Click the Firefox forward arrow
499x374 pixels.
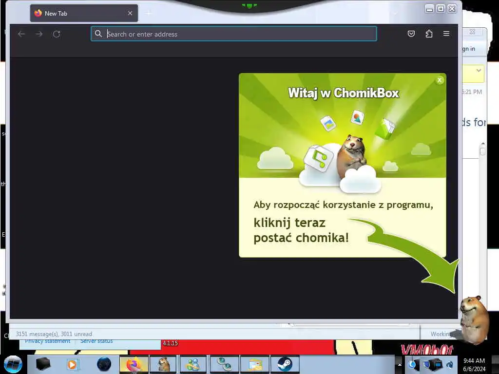(x=39, y=34)
